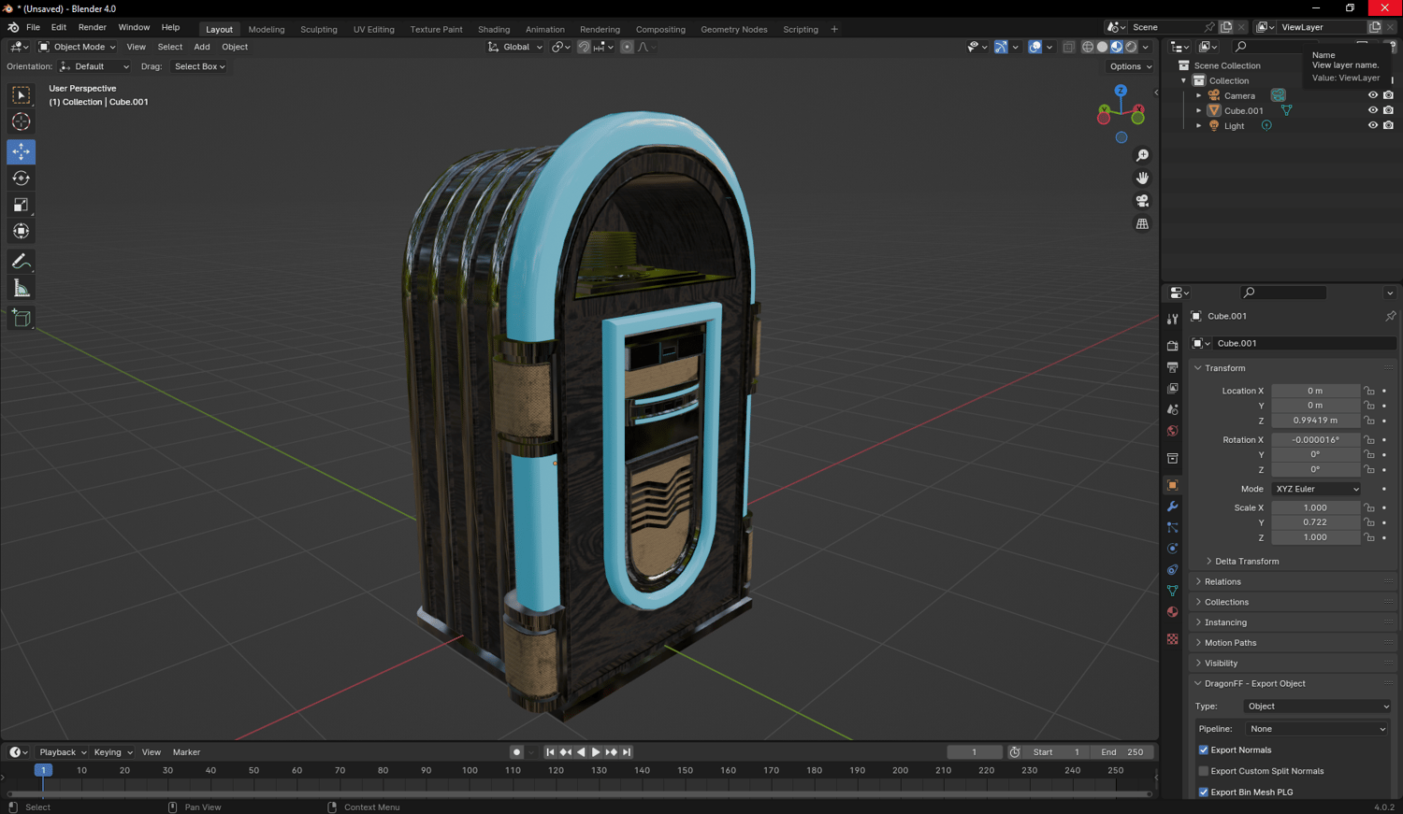Click the Add Cube tool icon
This screenshot has height=814, width=1403.
pyautogui.click(x=21, y=319)
